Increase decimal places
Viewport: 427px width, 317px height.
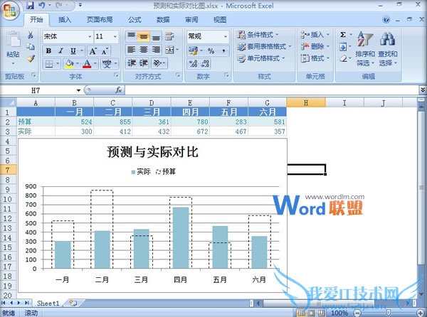click(193, 64)
